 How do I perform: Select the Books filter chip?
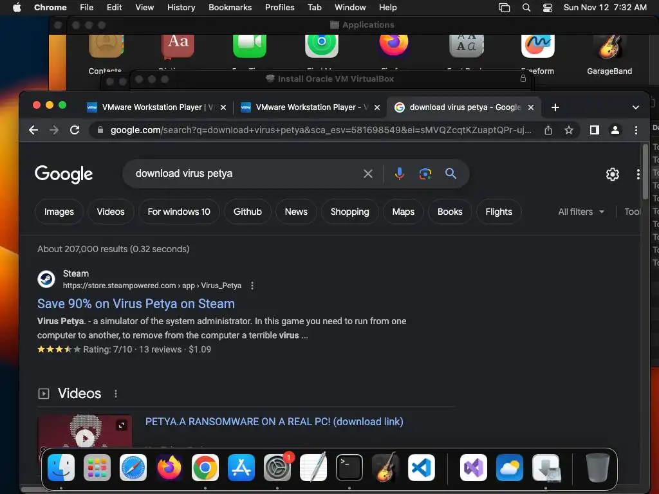coord(450,212)
